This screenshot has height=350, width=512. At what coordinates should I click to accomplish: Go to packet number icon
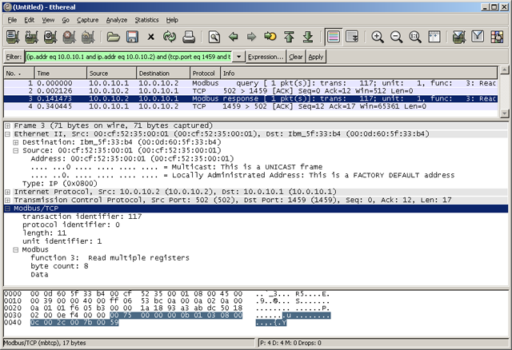tap(270, 37)
